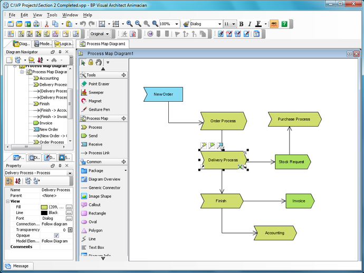Open the View menu
The width and height of the screenshot is (364, 273).
(x=37, y=15)
